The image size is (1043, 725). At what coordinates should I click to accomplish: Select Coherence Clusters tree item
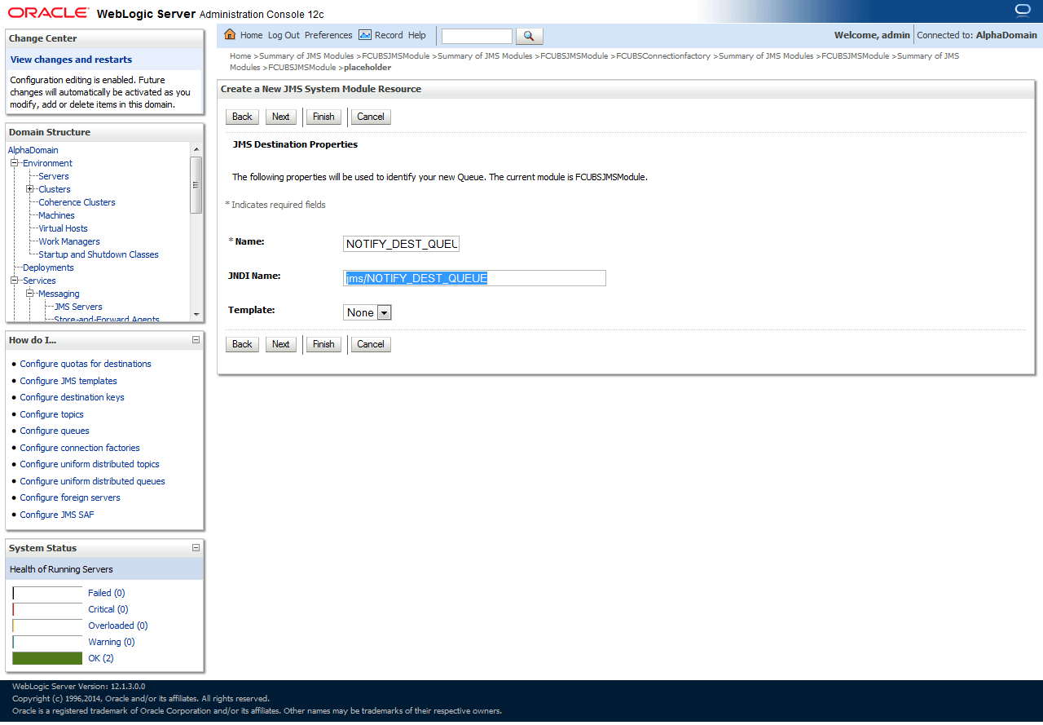click(77, 202)
